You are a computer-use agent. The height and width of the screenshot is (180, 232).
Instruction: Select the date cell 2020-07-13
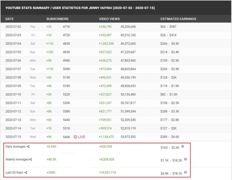tap(13, 120)
